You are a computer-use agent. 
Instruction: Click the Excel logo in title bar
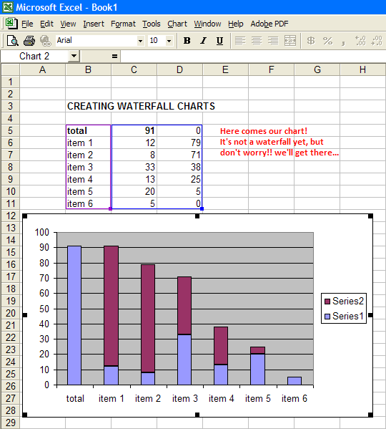tap(8, 7)
